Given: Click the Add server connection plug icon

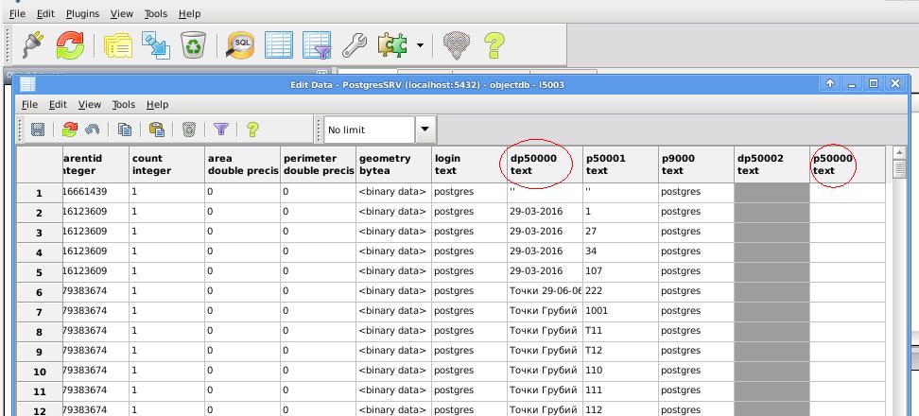Looking at the screenshot, I should 33,44.
